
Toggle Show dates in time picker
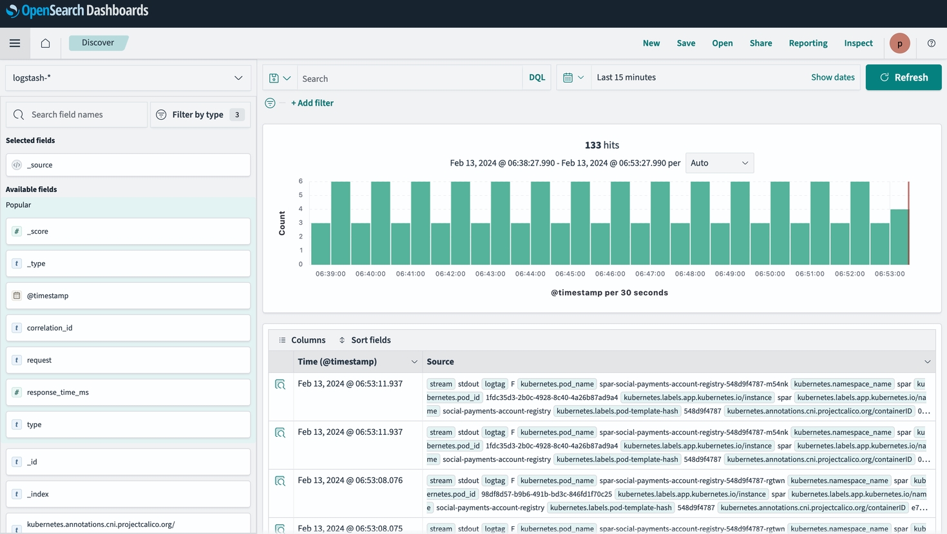(x=832, y=77)
